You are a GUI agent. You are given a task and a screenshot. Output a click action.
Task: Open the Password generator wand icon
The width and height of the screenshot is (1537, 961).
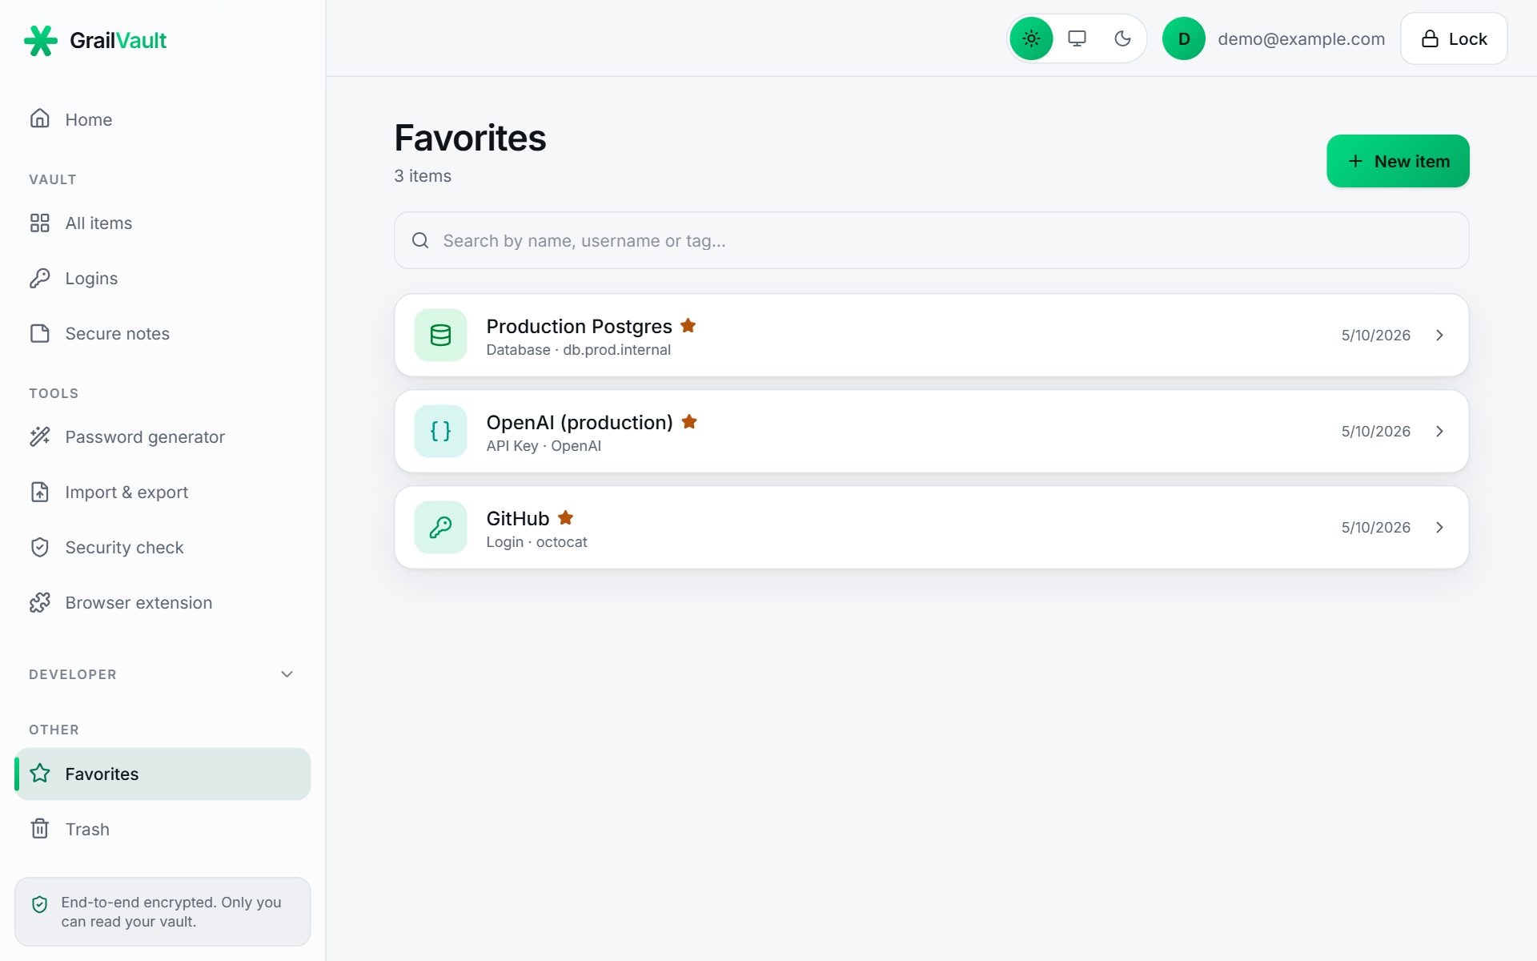[x=40, y=436]
